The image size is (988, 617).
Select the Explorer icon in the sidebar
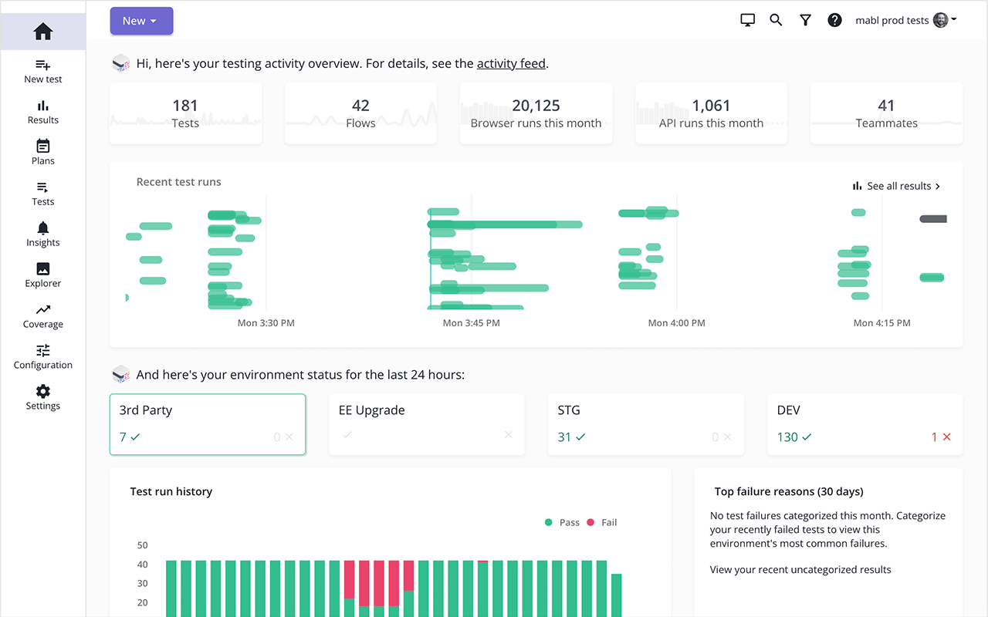click(42, 271)
